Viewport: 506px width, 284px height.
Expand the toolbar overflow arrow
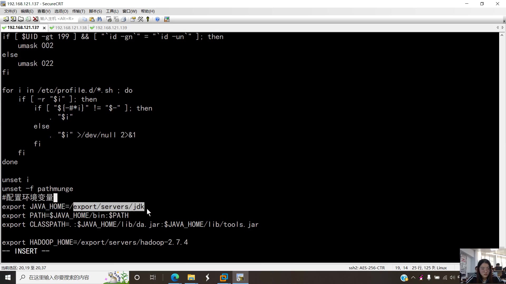point(504,21)
